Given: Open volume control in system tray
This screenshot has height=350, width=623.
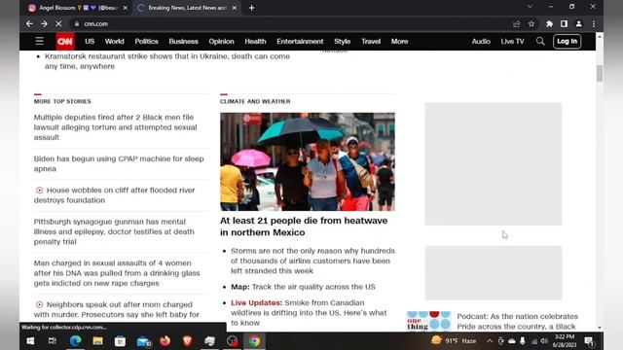Looking at the screenshot, I should (544, 341).
